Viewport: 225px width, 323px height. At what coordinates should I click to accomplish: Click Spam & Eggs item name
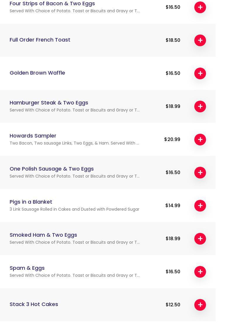click(27, 268)
